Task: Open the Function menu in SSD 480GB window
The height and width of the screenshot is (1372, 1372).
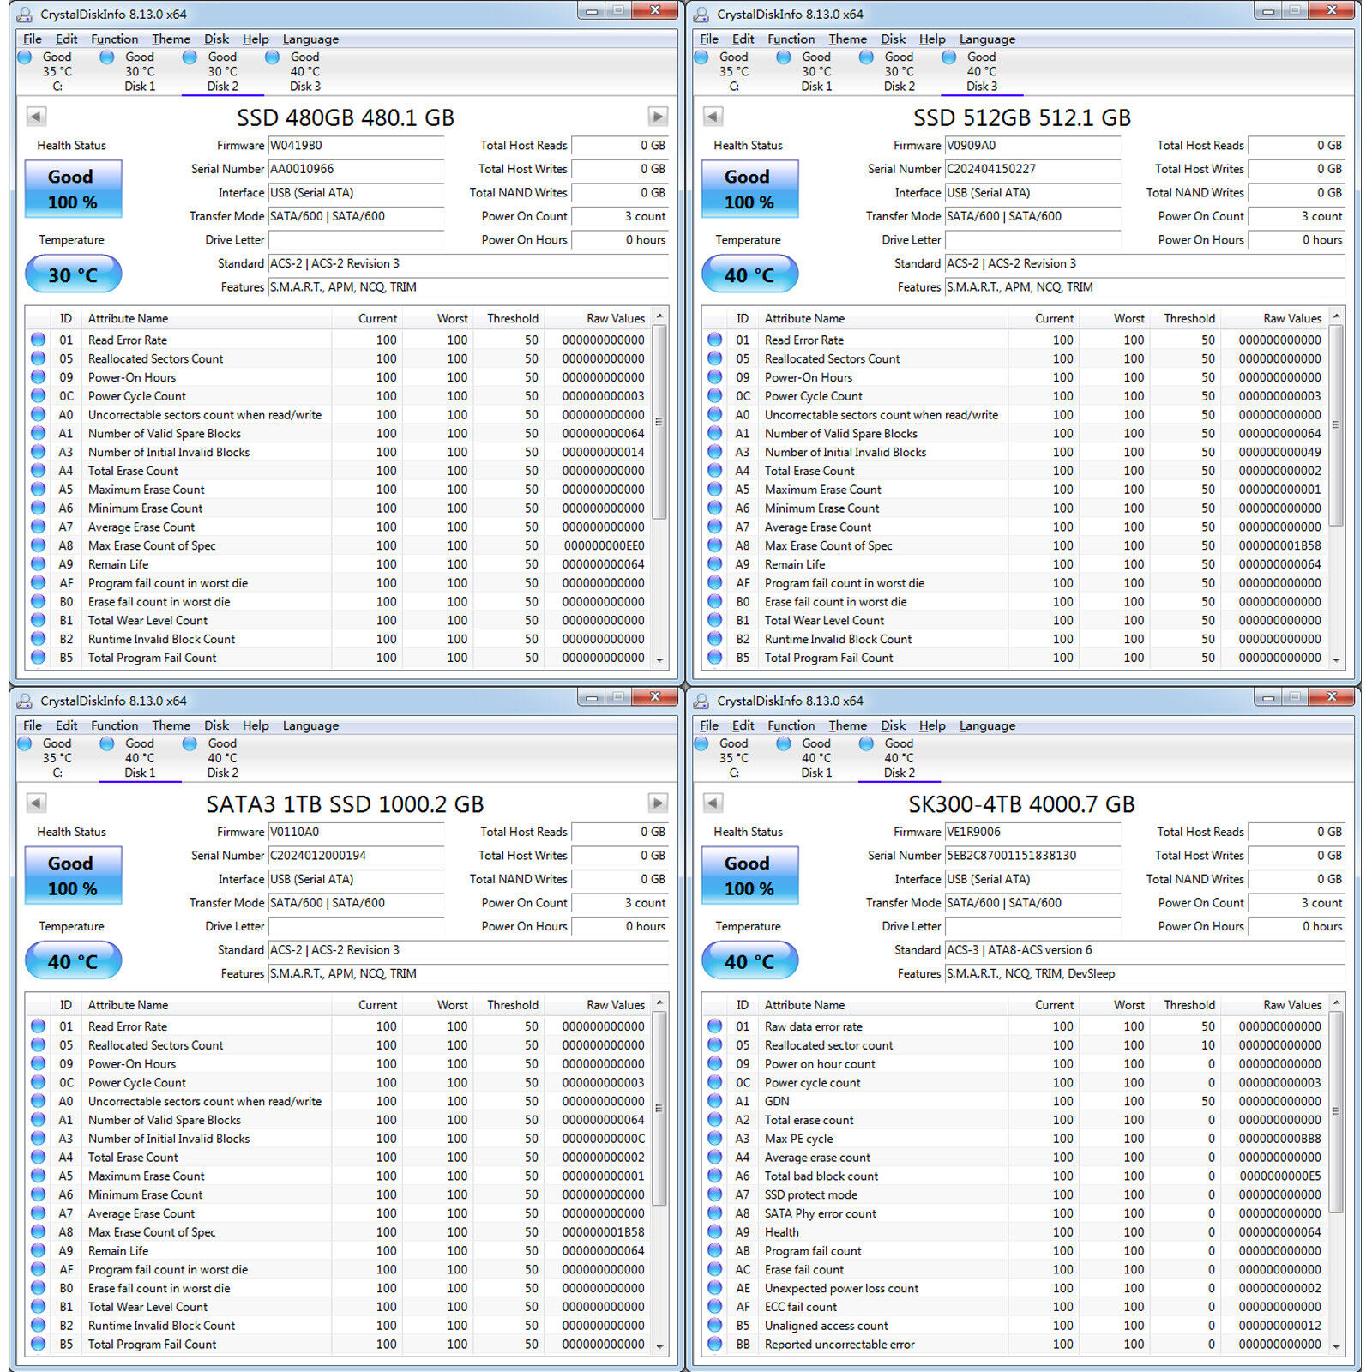Action: [x=114, y=39]
